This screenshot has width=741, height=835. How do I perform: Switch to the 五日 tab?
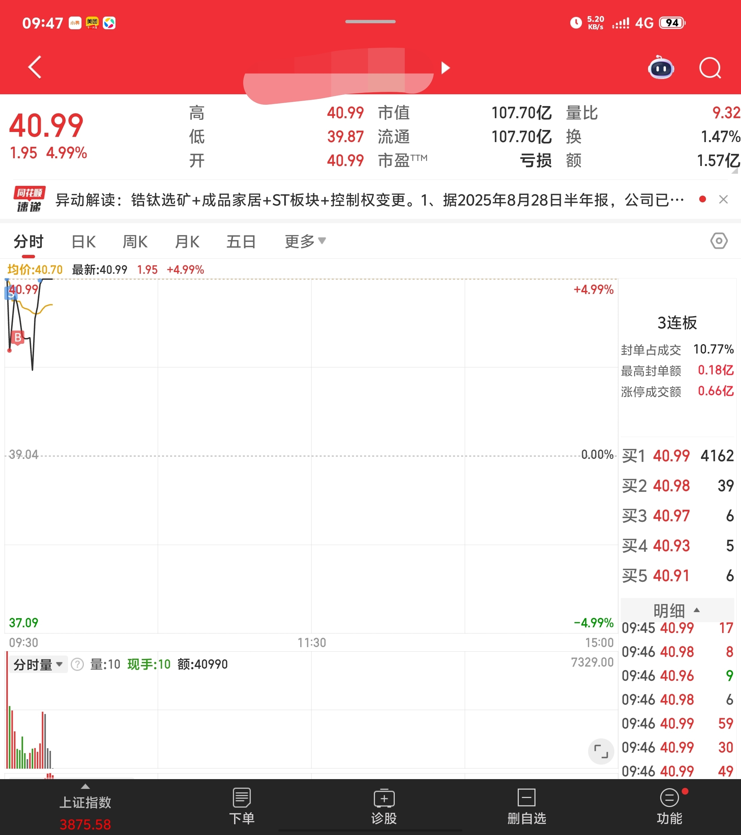(x=241, y=241)
